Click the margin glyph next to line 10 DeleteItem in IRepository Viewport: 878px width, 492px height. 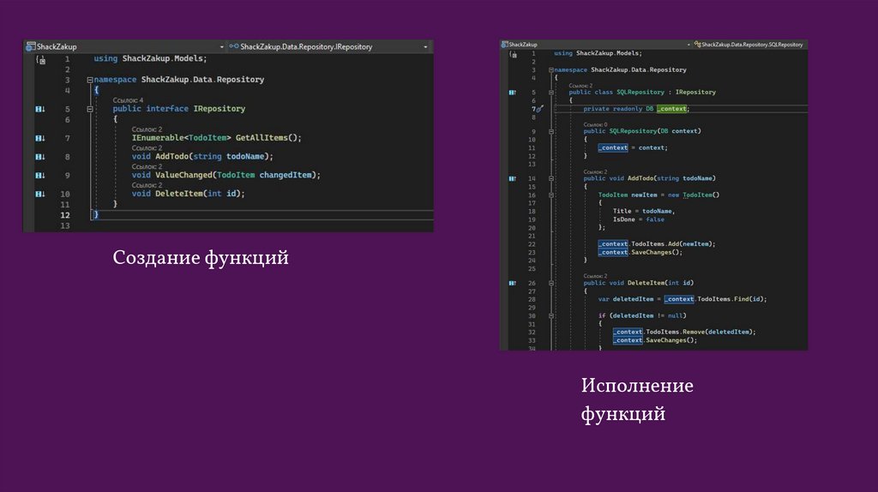[39, 195]
